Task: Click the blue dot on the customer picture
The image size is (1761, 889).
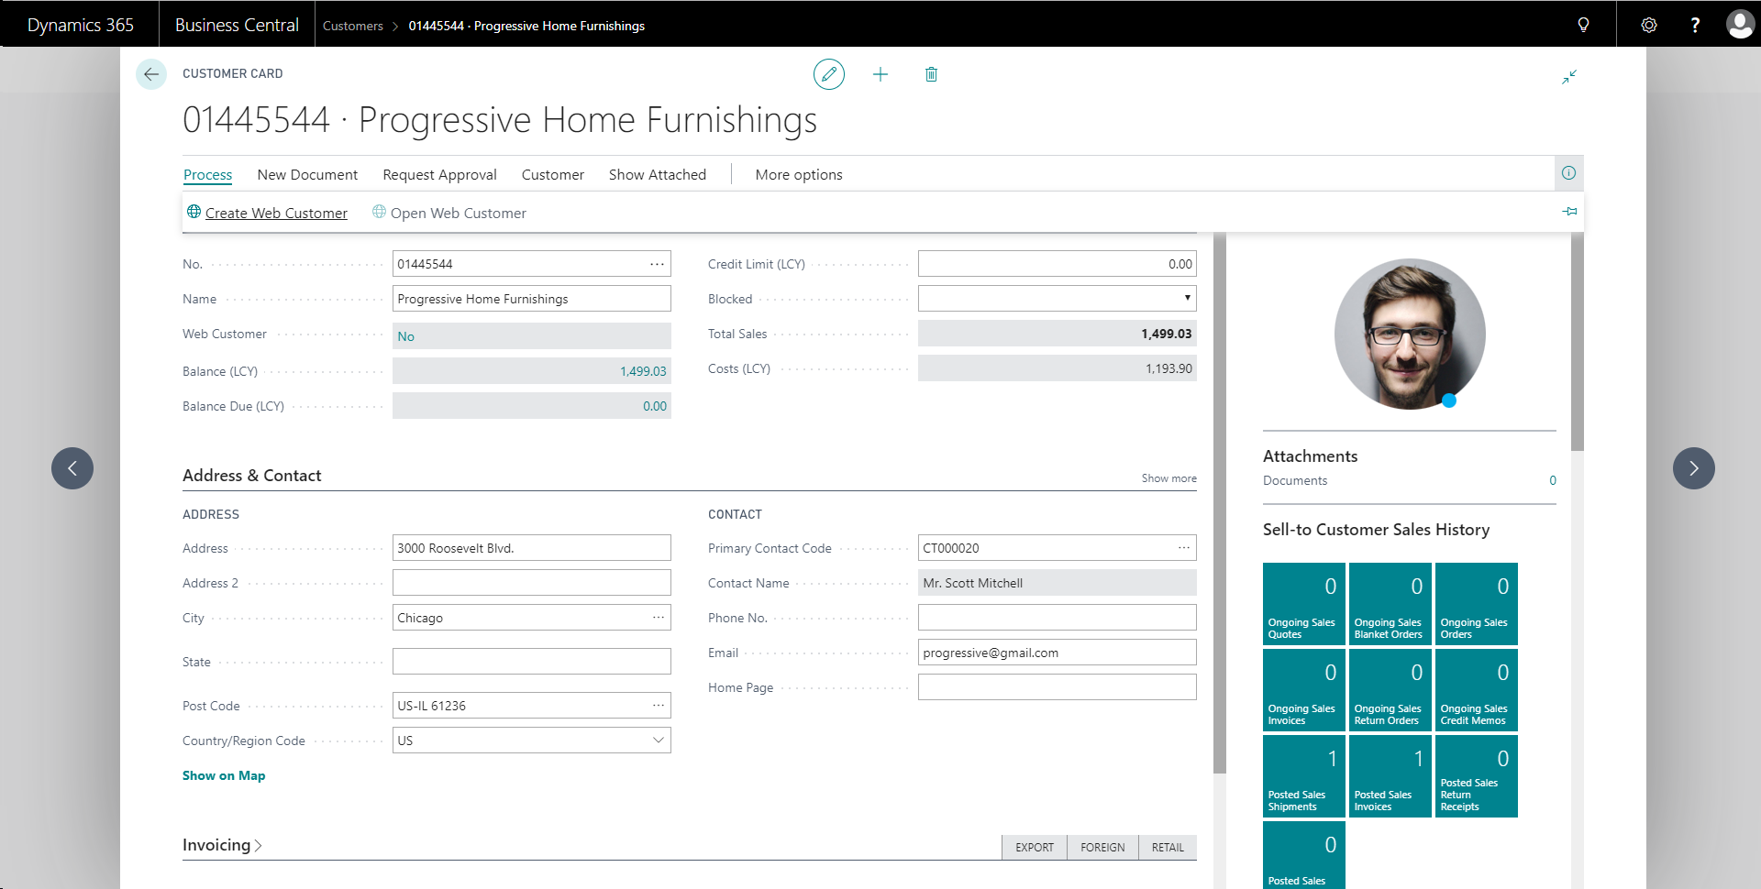Action: click(1449, 401)
